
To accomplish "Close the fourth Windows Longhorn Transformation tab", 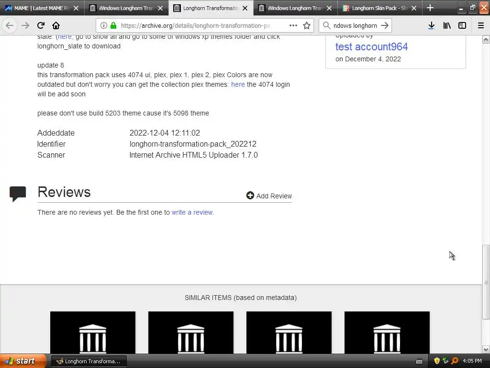I will click(x=329, y=8).
